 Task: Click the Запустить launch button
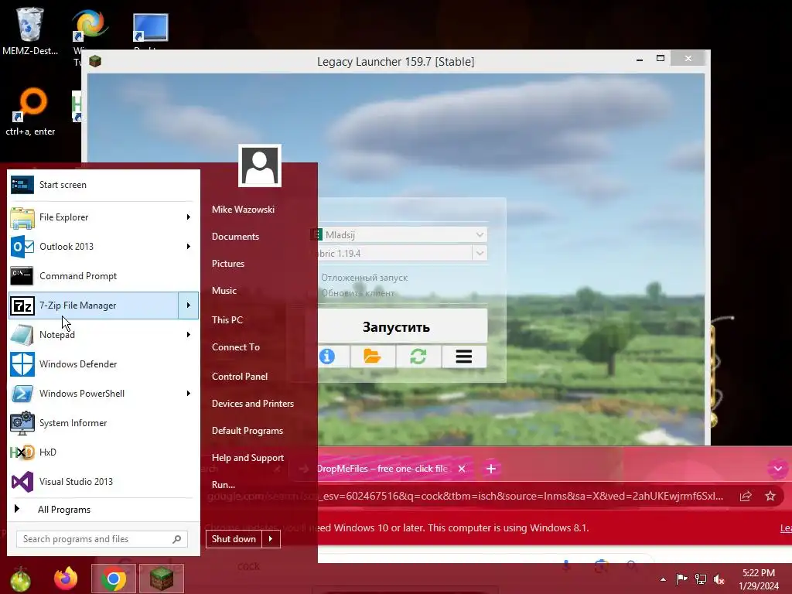point(402,327)
